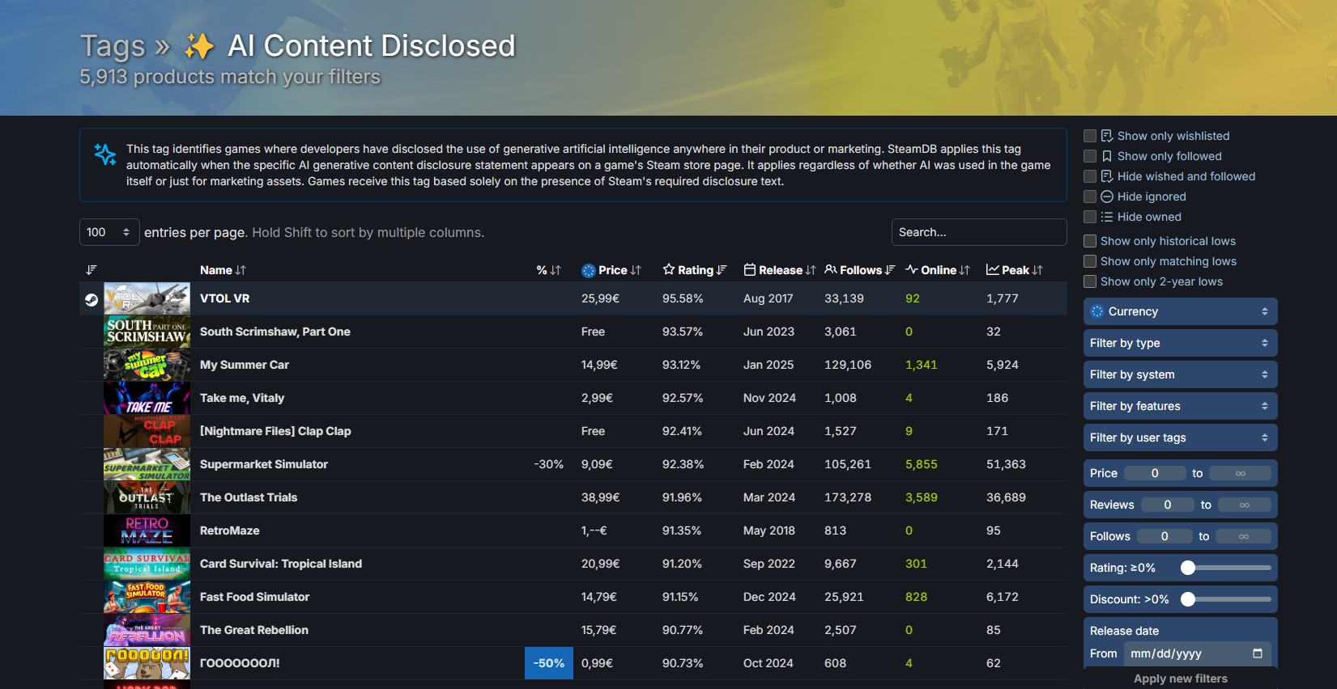The width and height of the screenshot is (1337, 689).
Task: Toggle Hide ignored checkbox
Action: pyautogui.click(x=1090, y=197)
